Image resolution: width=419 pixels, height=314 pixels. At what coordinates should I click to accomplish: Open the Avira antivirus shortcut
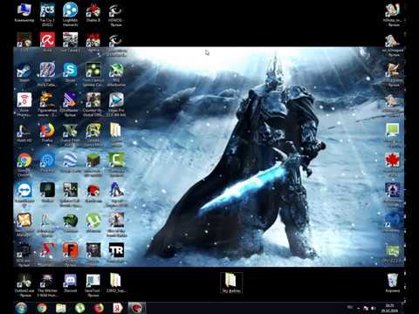(47, 41)
